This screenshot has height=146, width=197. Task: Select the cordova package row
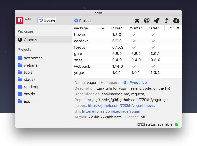[x=127, y=41]
